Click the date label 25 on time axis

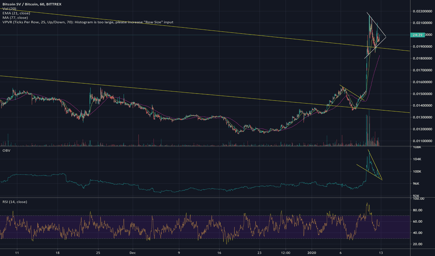(98, 253)
